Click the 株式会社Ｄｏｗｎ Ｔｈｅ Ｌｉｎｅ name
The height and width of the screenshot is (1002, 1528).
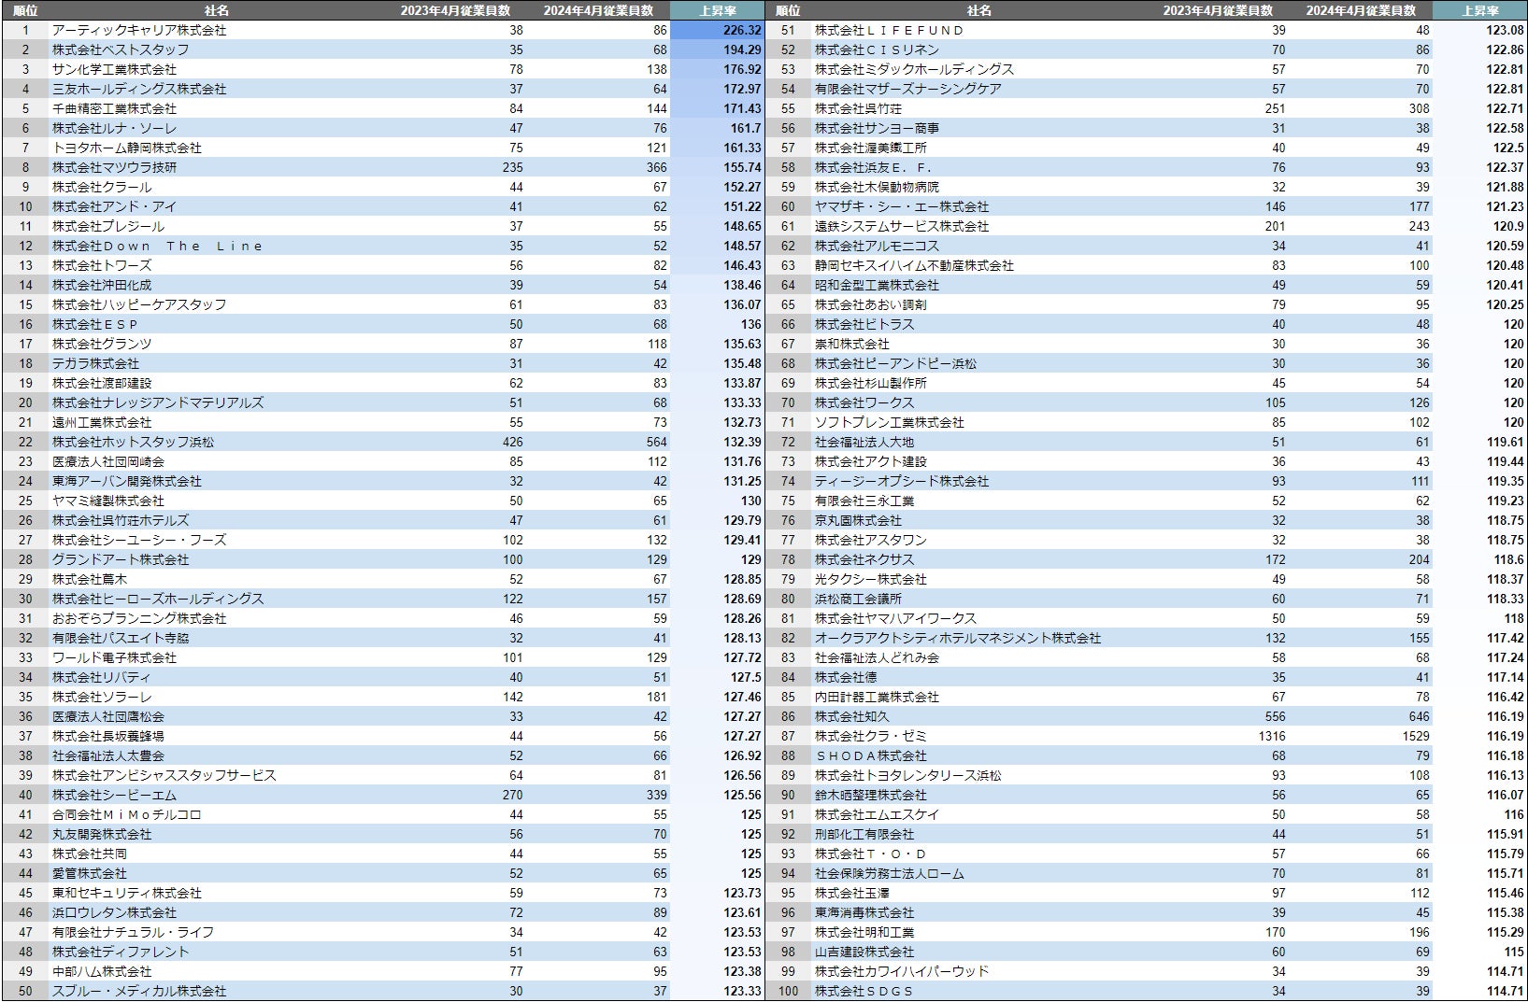click(x=158, y=246)
